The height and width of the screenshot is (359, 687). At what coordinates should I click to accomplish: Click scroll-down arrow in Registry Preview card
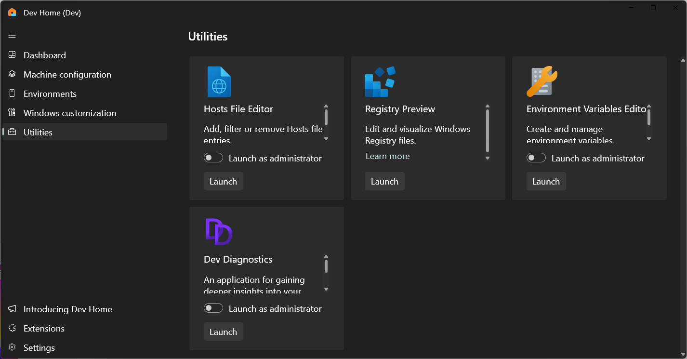(x=488, y=158)
